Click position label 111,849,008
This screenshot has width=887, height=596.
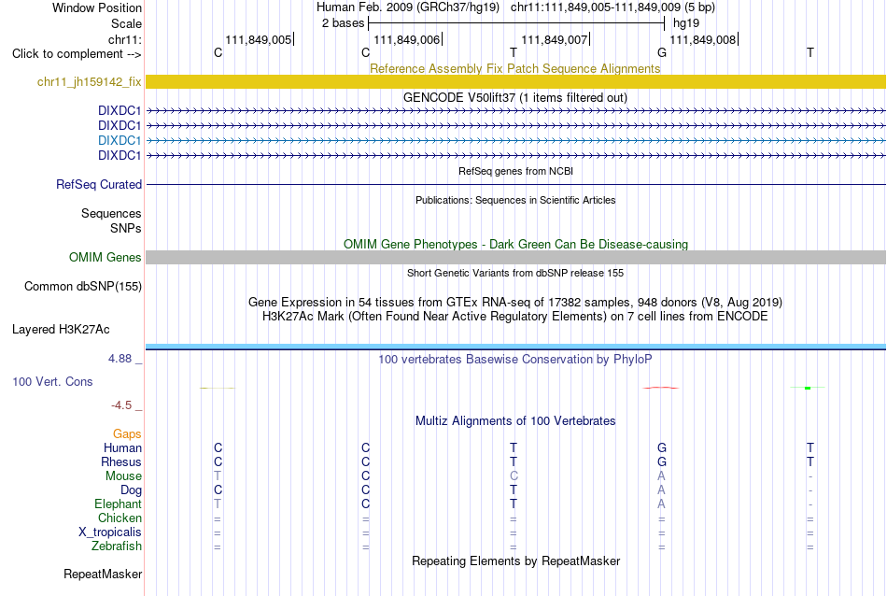point(702,39)
